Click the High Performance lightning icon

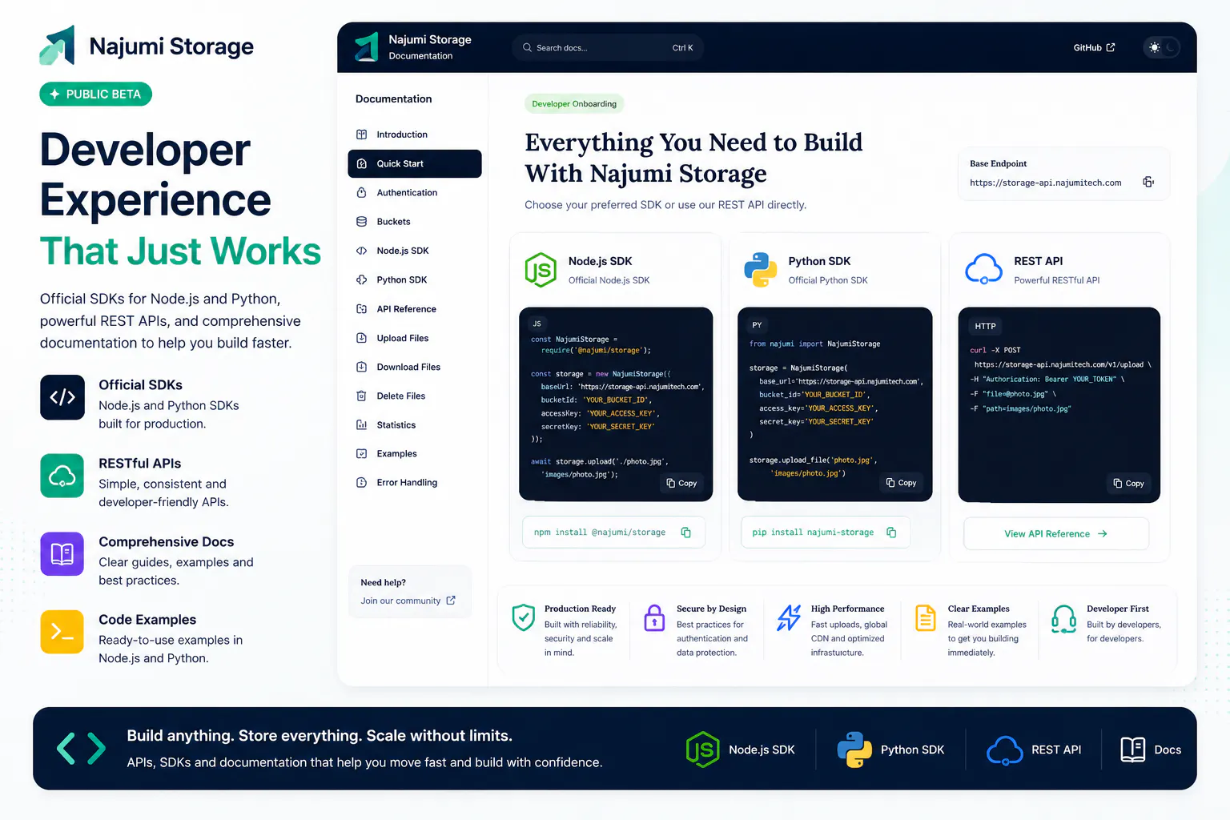point(789,617)
